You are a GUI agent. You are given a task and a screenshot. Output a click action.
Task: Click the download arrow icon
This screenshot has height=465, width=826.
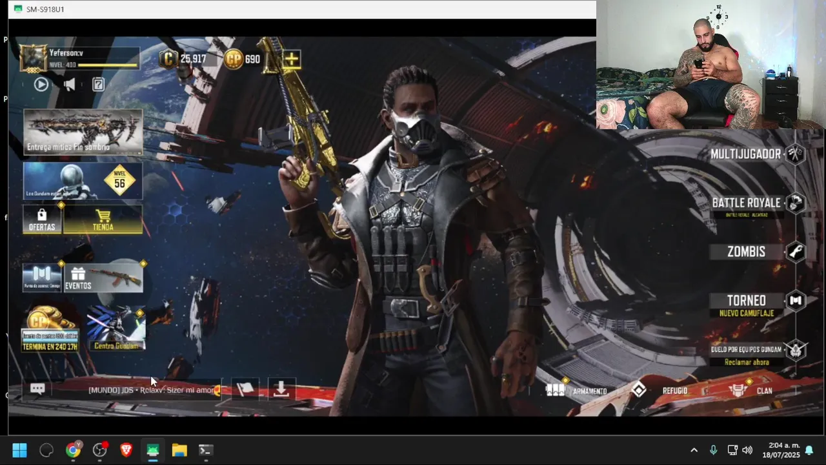[x=281, y=389]
